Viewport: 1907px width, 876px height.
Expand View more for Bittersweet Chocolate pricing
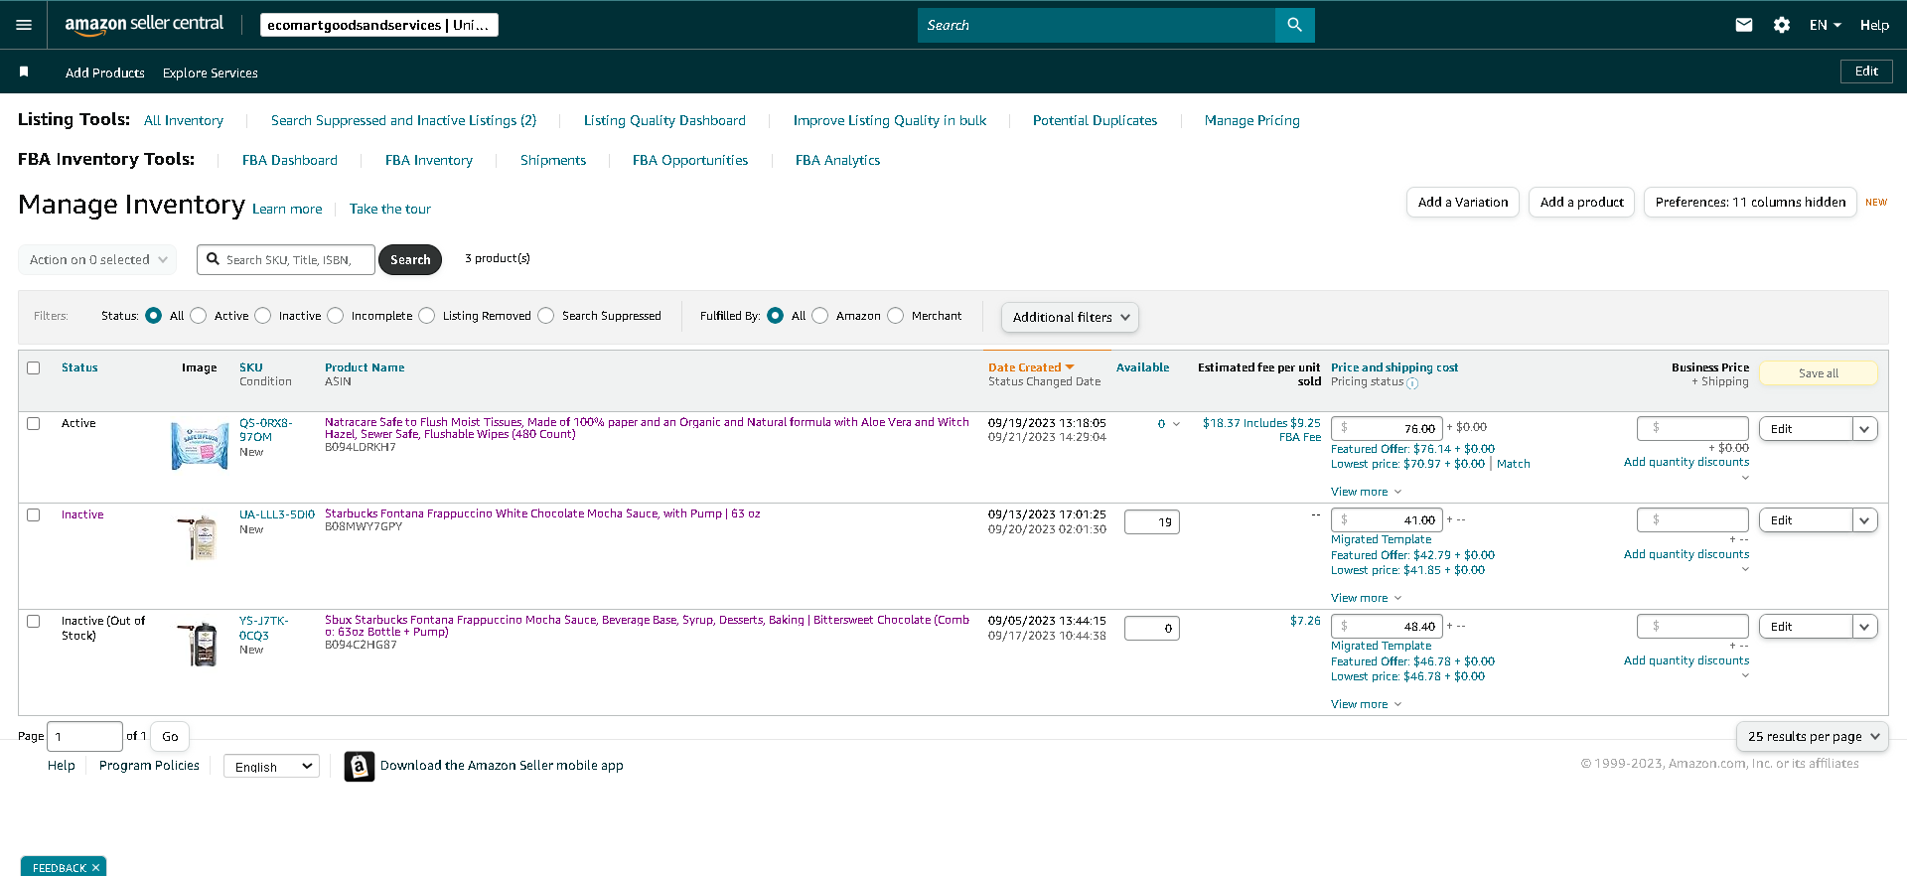coord(1366,704)
